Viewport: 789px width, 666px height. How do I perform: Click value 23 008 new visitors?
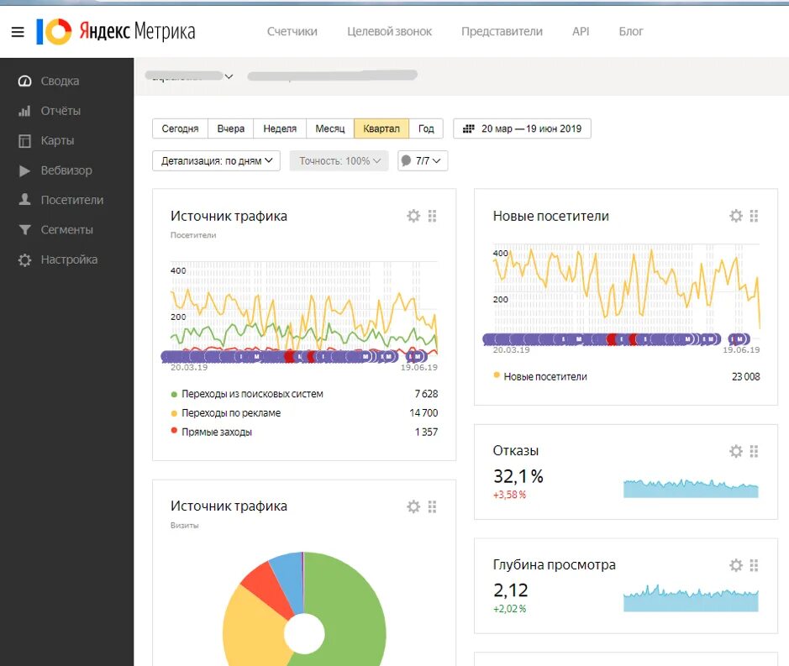coord(745,377)
